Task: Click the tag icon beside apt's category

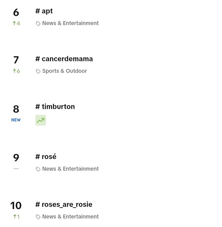Action: click(x=38, y=24)
